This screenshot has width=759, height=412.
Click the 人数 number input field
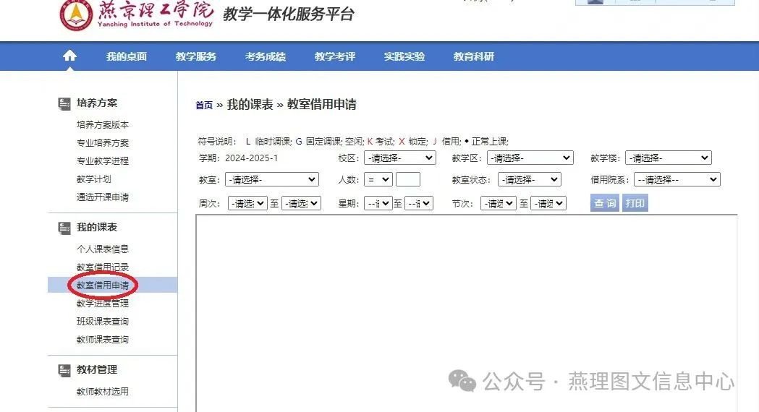(x=407, y=179)
